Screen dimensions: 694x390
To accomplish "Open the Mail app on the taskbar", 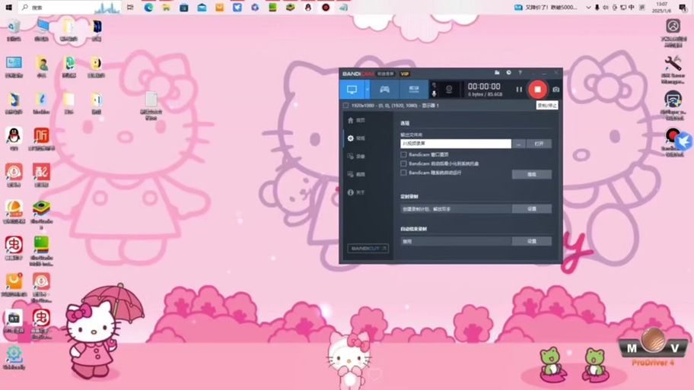I will (202, 7).
